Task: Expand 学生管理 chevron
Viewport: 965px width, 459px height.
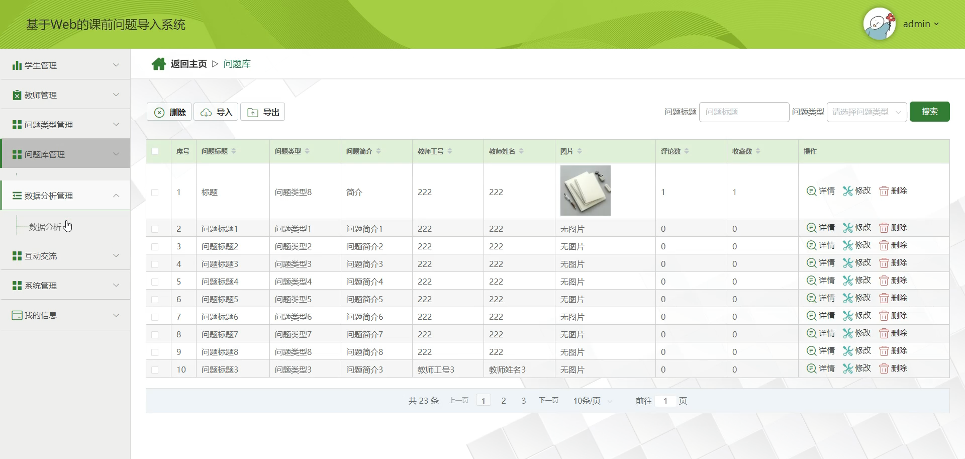Action: 116,65
